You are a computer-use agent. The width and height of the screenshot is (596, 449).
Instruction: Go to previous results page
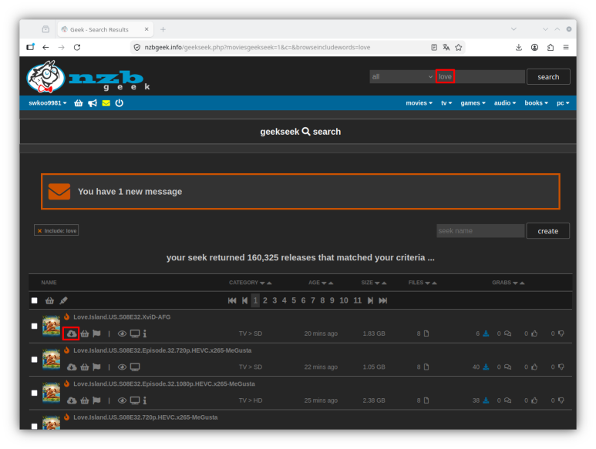[x=244, y=300]
